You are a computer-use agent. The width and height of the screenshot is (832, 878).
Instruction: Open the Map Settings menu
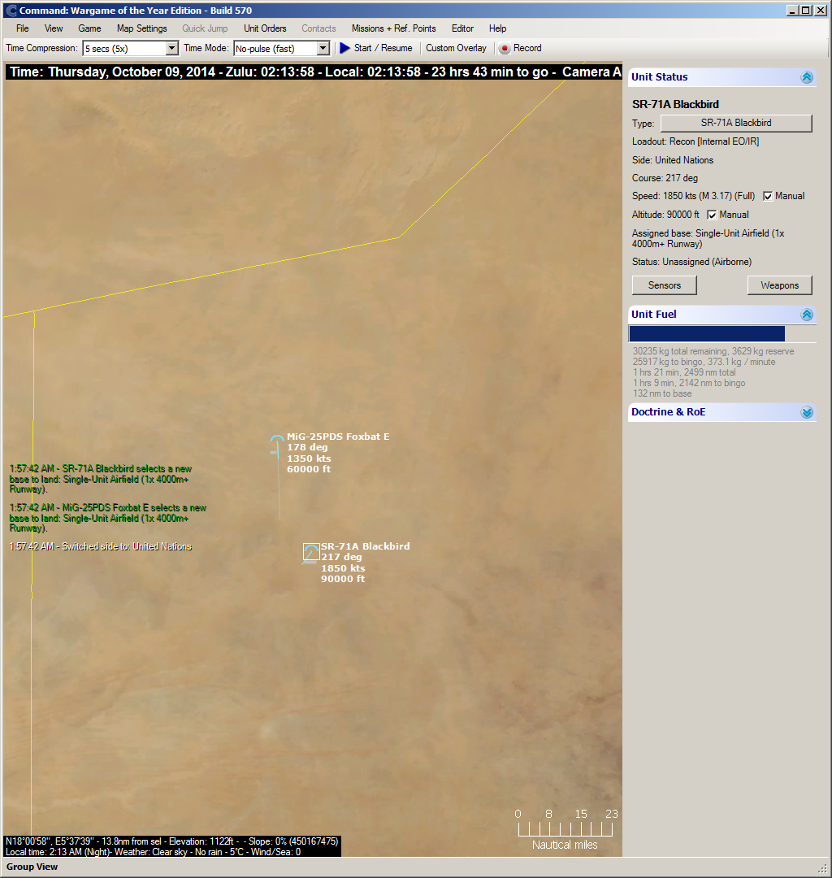click(141, 28)
